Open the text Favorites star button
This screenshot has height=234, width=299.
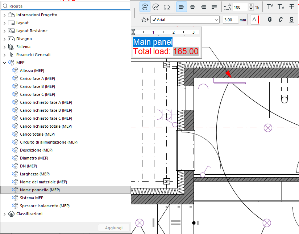[145, 20]
